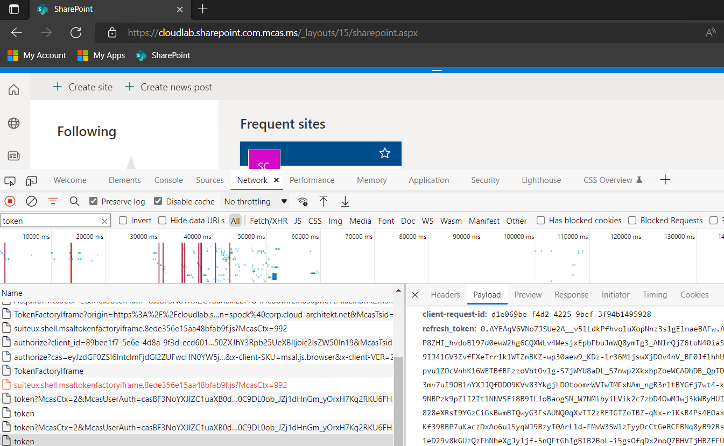Activate inspect element picker in DevTools

pyautogui.click(x=10, y=180)
